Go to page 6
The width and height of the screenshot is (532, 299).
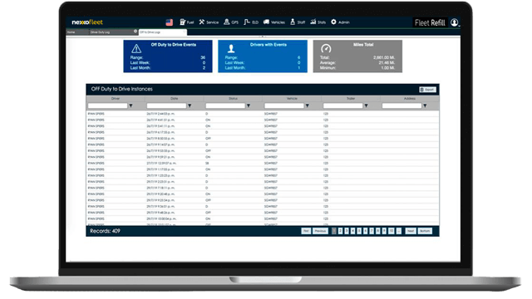(366, 231)
